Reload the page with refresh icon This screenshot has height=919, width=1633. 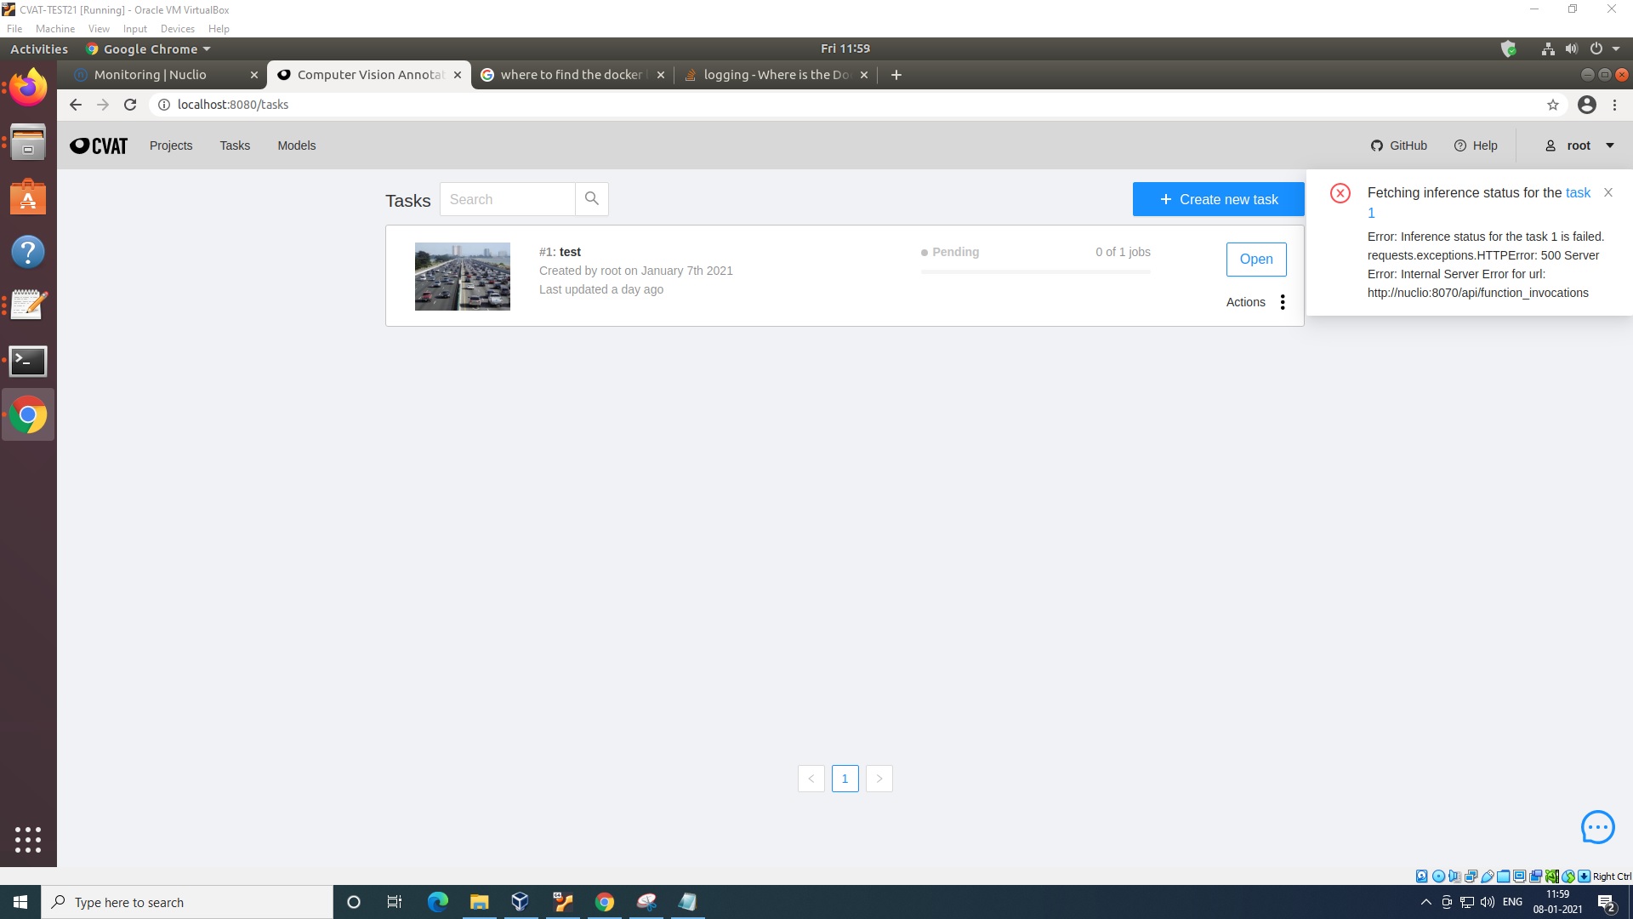pos(130,105)
